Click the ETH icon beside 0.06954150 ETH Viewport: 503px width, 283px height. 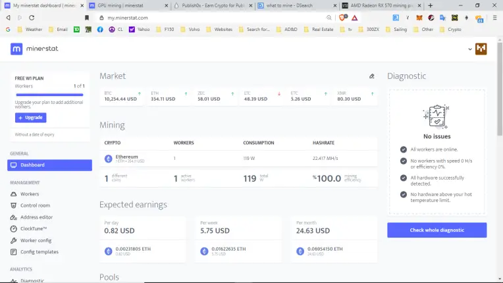tap(300, 251)
